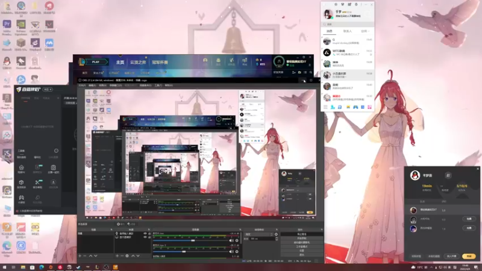
Task: Open Collection icon in League client header
Action: click(218, 61)
